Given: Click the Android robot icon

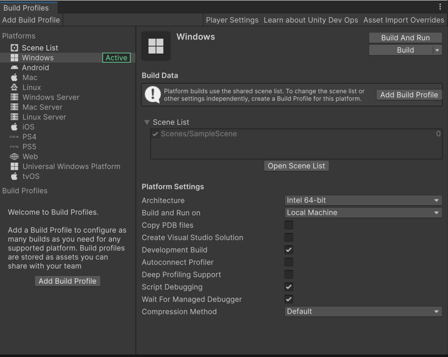Looking at the screenshot, I should 14,67.
